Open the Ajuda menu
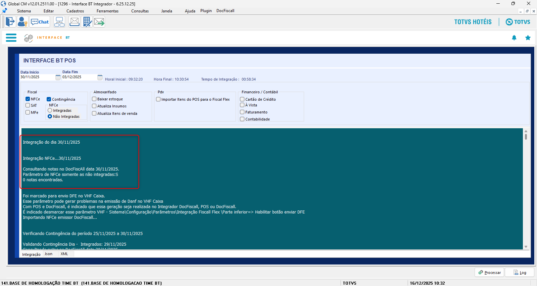 pos(190,11)
